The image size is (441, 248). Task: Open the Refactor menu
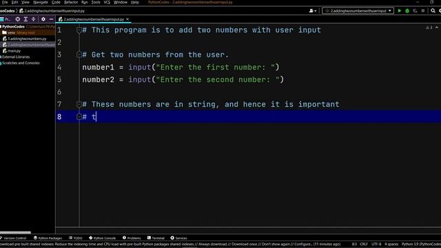[x=71, y=2]
